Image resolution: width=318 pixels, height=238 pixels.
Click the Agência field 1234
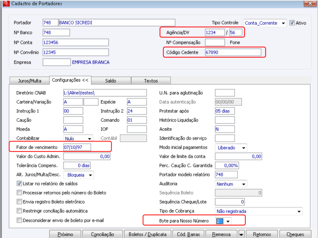215,32
